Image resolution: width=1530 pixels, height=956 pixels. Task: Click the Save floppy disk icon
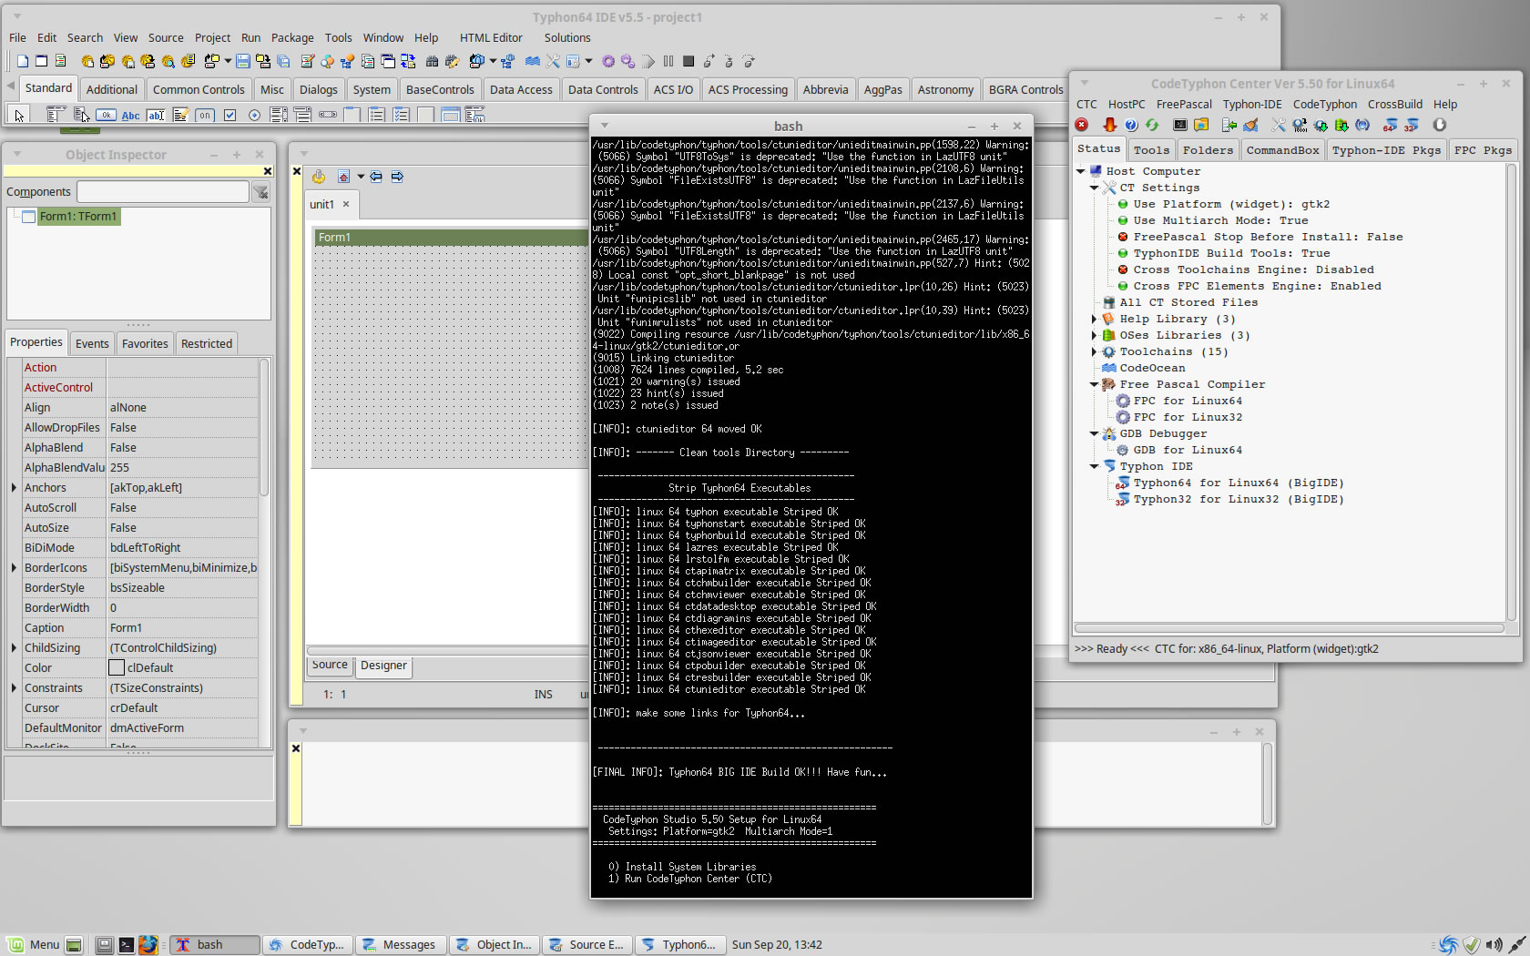(242, 61)
